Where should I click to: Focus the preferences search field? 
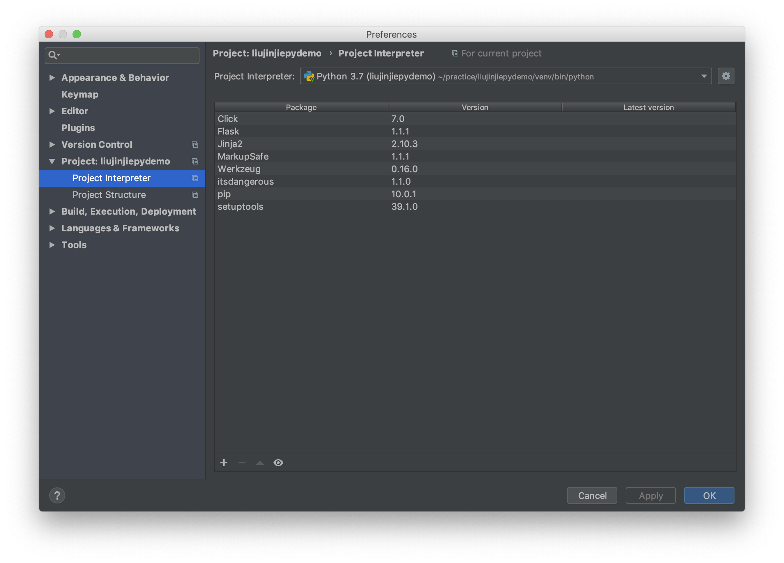[122, 55]
